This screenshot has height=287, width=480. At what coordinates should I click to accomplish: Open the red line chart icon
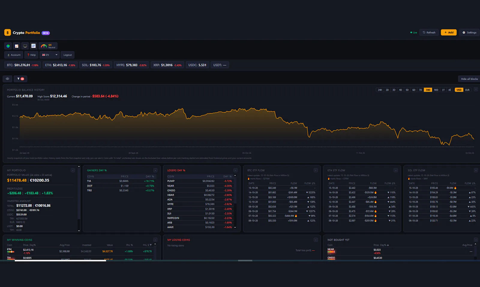16,46
